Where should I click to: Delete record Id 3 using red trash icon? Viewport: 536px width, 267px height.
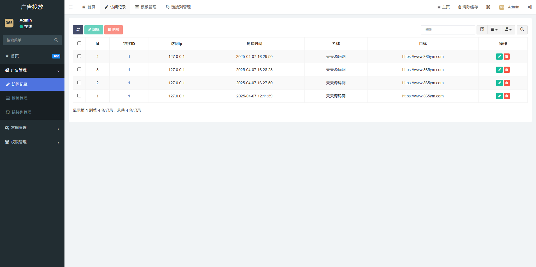coord(507,70)
